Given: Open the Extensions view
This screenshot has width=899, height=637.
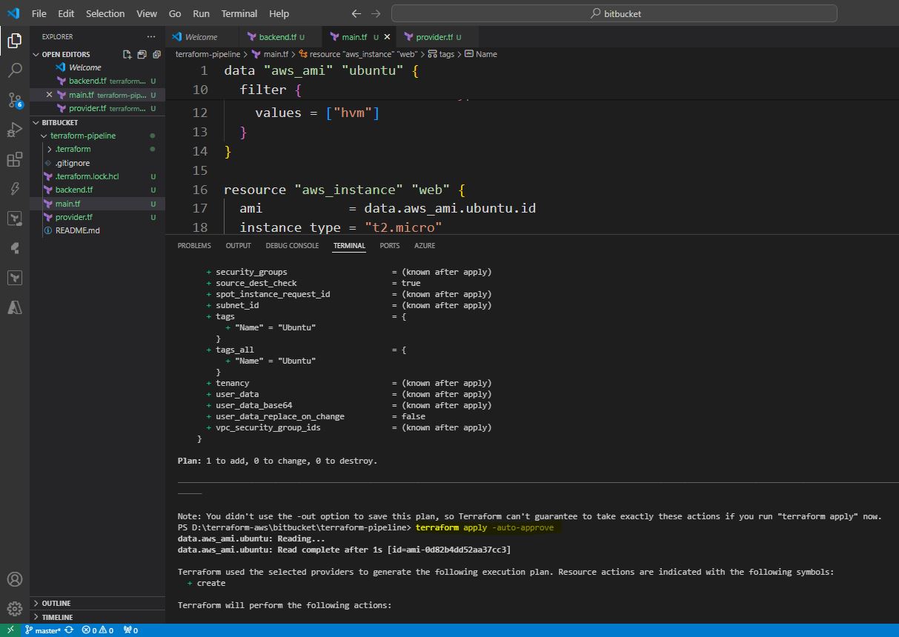Looking at the screenshot, I should 14,159.
